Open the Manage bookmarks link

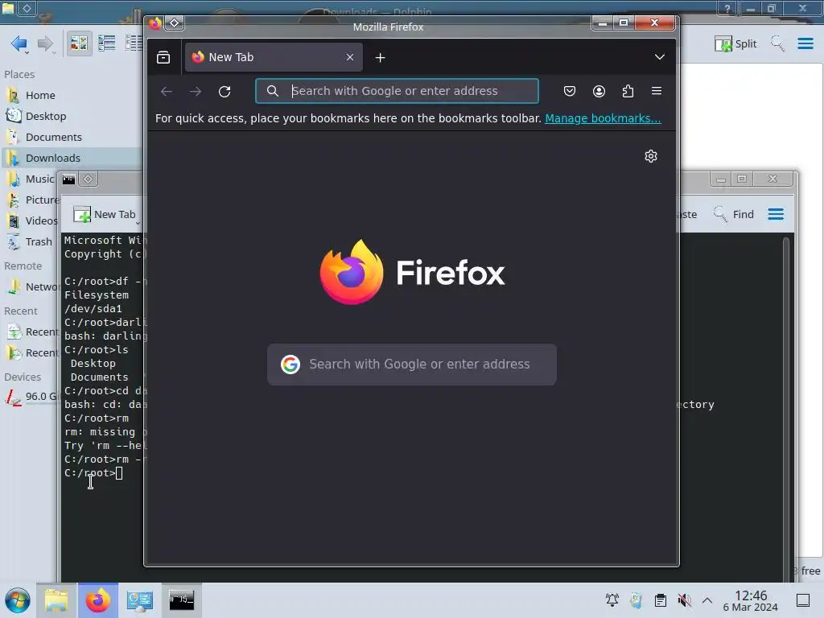point(603,118)
